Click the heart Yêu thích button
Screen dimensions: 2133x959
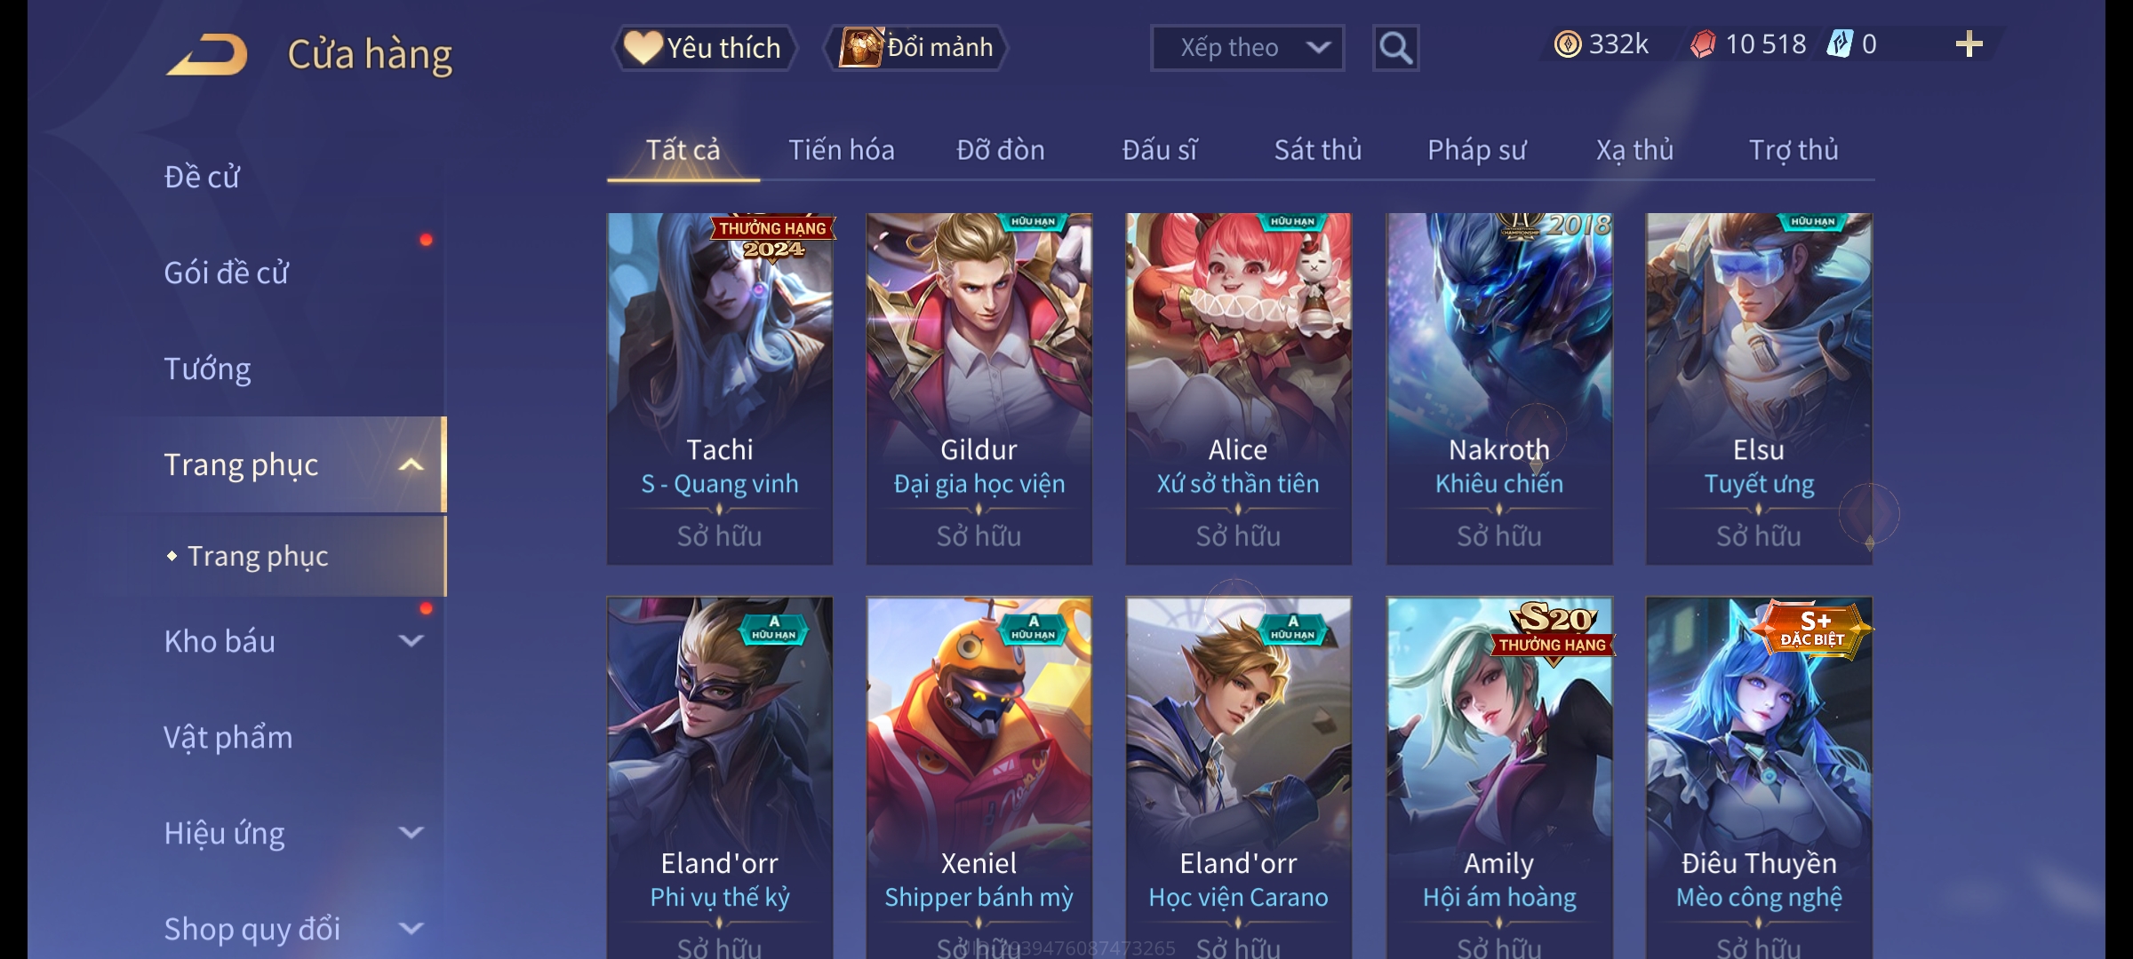704,48
